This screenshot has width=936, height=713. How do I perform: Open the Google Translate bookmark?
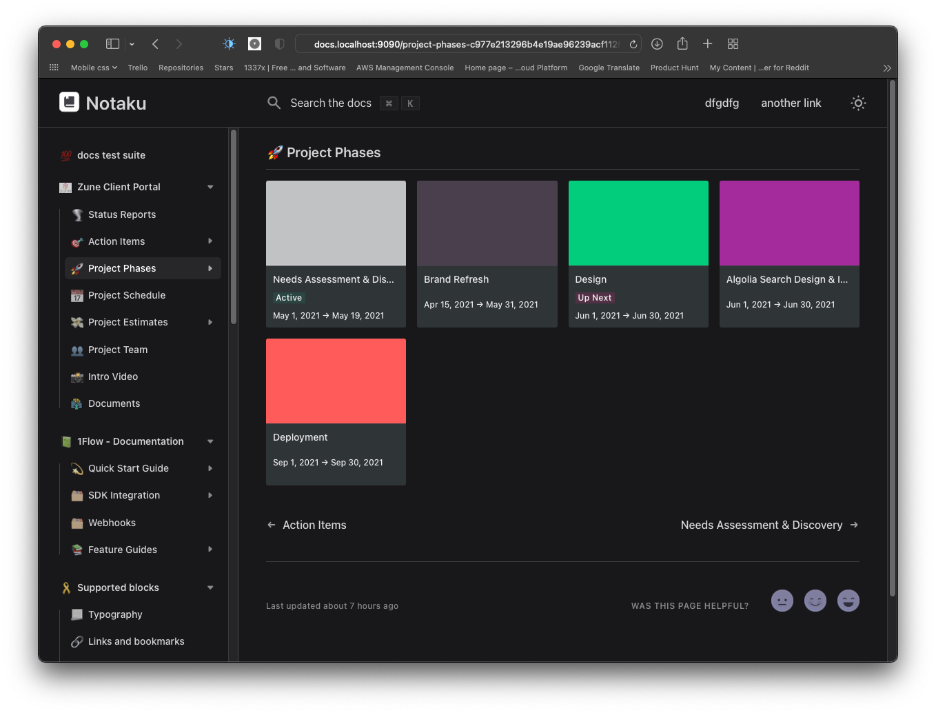tap(609, 68)
